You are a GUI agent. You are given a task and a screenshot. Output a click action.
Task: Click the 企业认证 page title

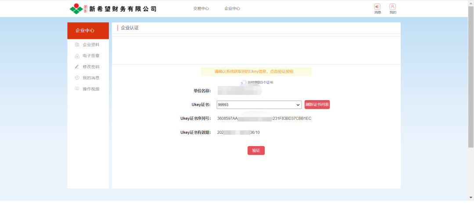129,28
